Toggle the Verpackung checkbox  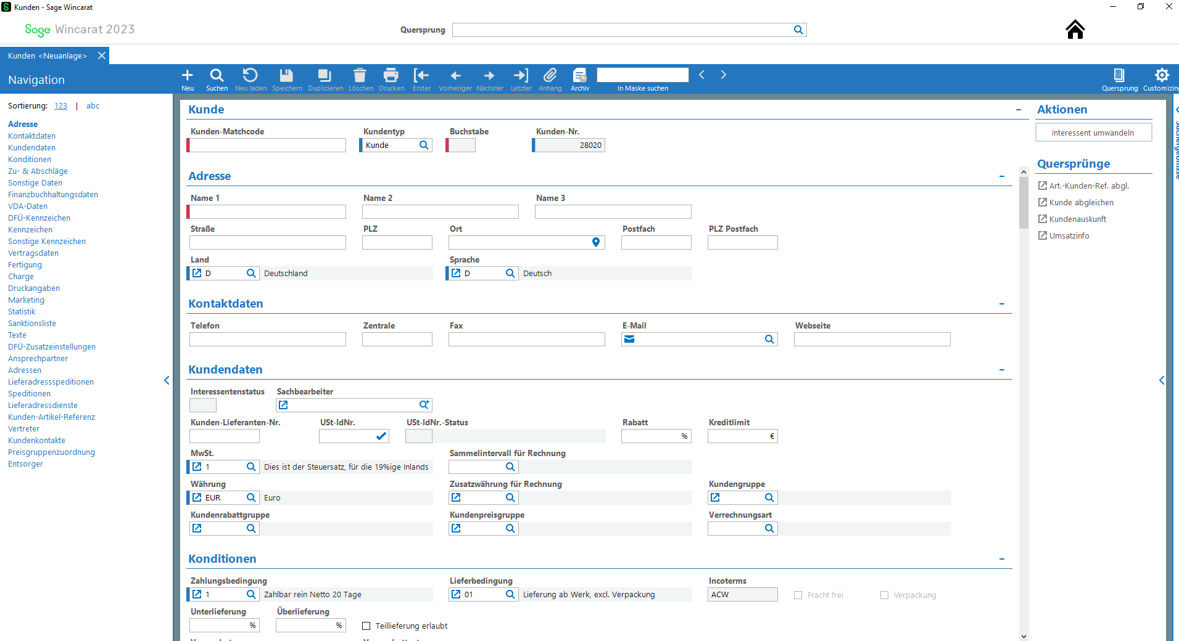click(885, 595)
